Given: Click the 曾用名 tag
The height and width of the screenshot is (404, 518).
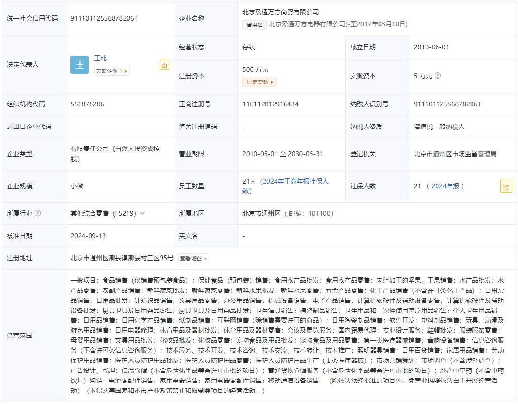Looking at the screenshot, I should click(254, 24).
